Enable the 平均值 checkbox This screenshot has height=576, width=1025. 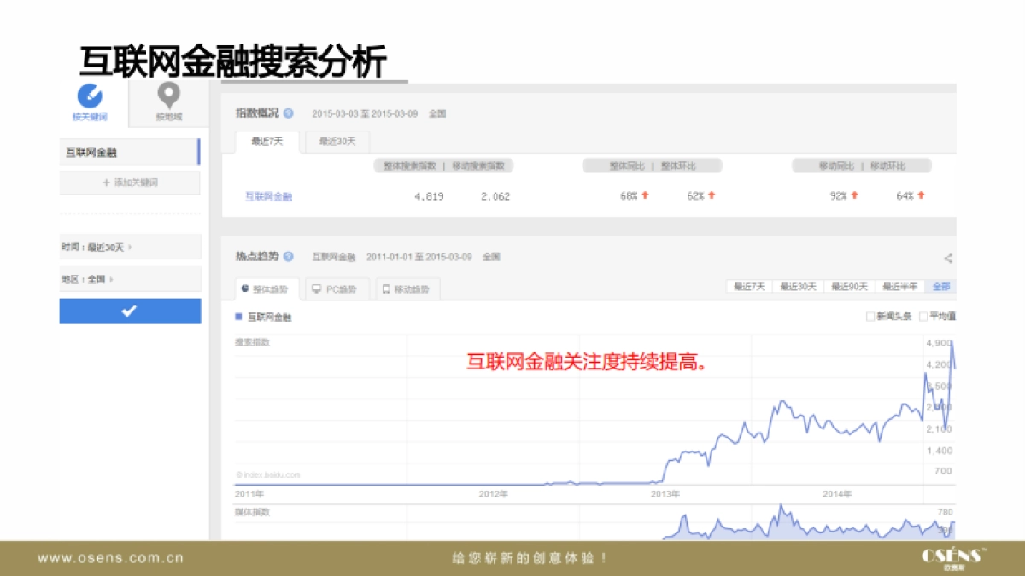coord(924,315)
